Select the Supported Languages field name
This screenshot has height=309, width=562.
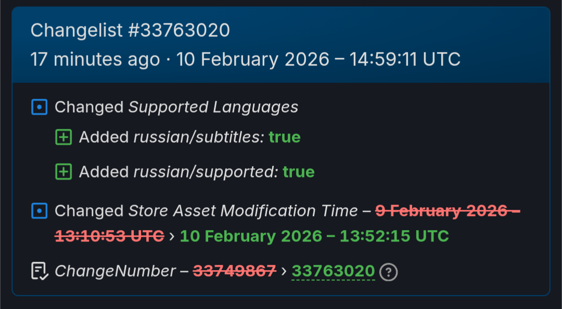coord(213,107)
